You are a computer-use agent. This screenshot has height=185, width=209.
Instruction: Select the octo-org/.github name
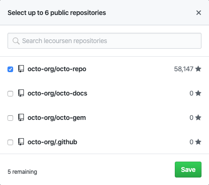(x=52, y=142)
